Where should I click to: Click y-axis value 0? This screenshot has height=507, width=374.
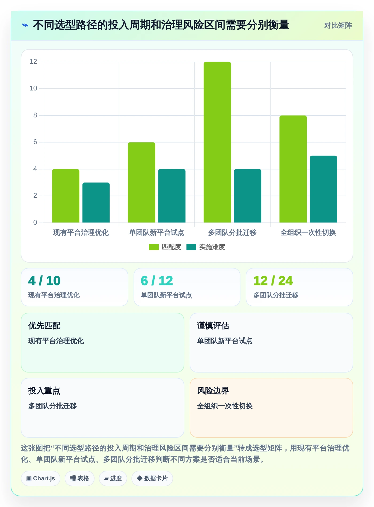click(35, 223)
